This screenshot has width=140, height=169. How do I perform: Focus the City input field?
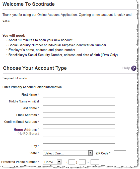coord(79,146)
